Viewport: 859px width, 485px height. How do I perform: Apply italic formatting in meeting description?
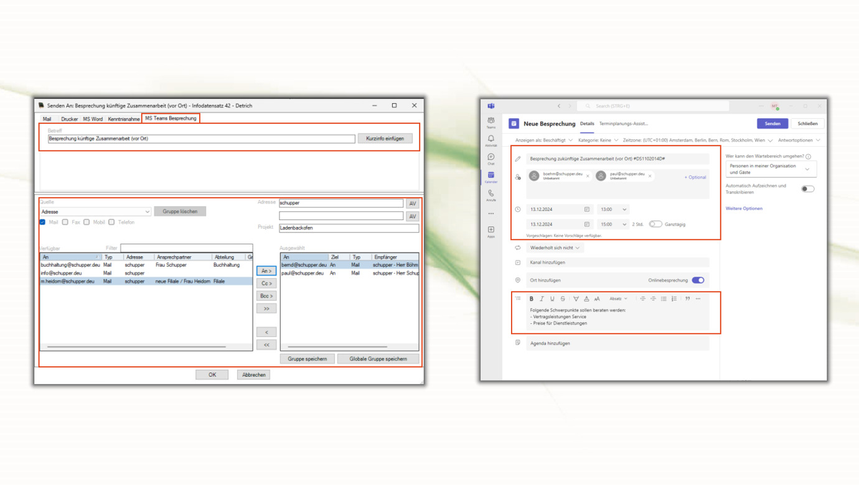[542, 299]
